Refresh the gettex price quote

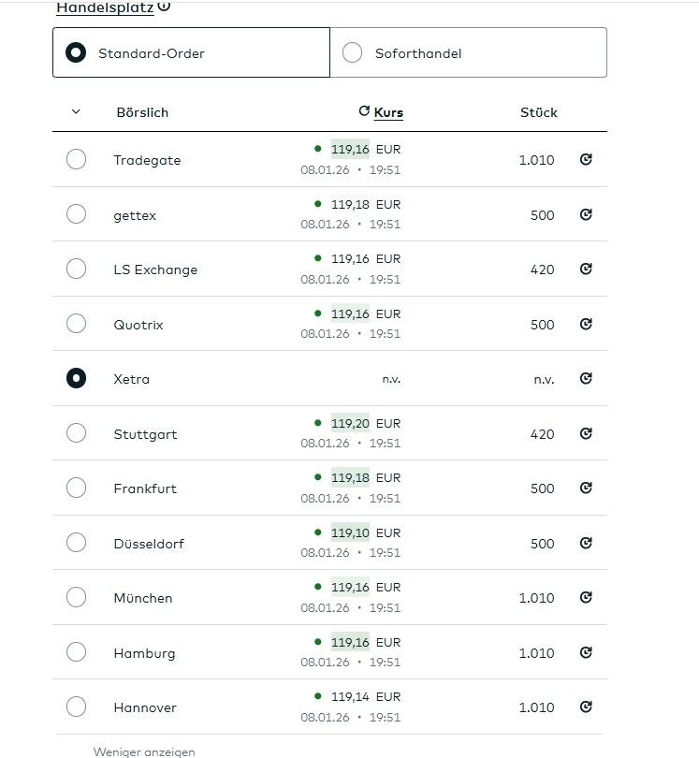pyautogui.click(x=586, y=214)
